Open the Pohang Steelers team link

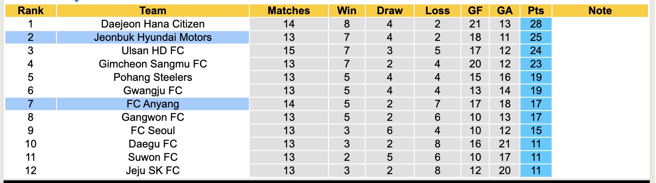tap(152, 77)
